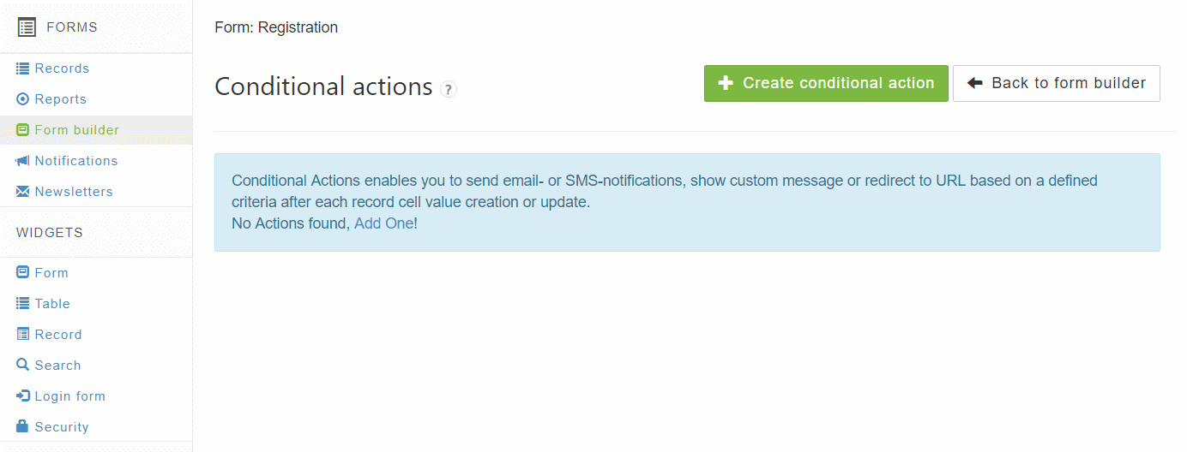Click the Reports target icon
The height and width of the screenshot is (452, 1187).
pyautogui.click(x=23, y=99)
